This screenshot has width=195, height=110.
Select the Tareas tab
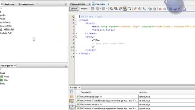(74, 88)
